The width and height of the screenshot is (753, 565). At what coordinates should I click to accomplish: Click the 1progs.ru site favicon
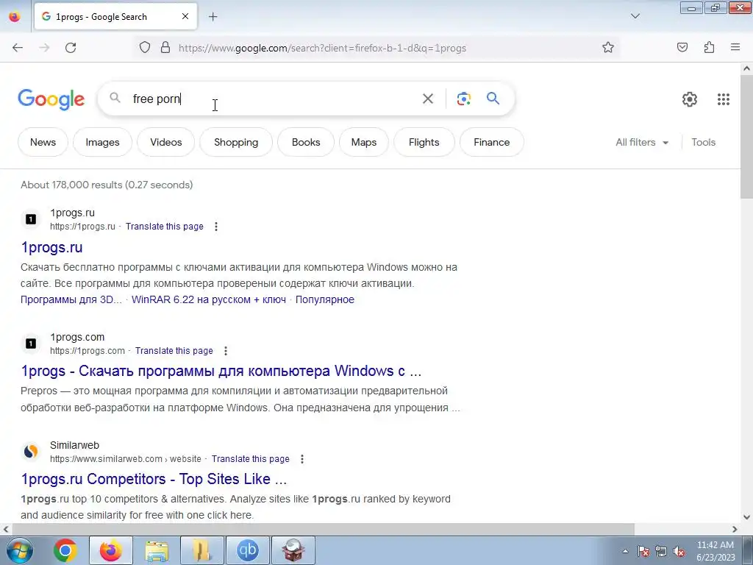[31, 219]
